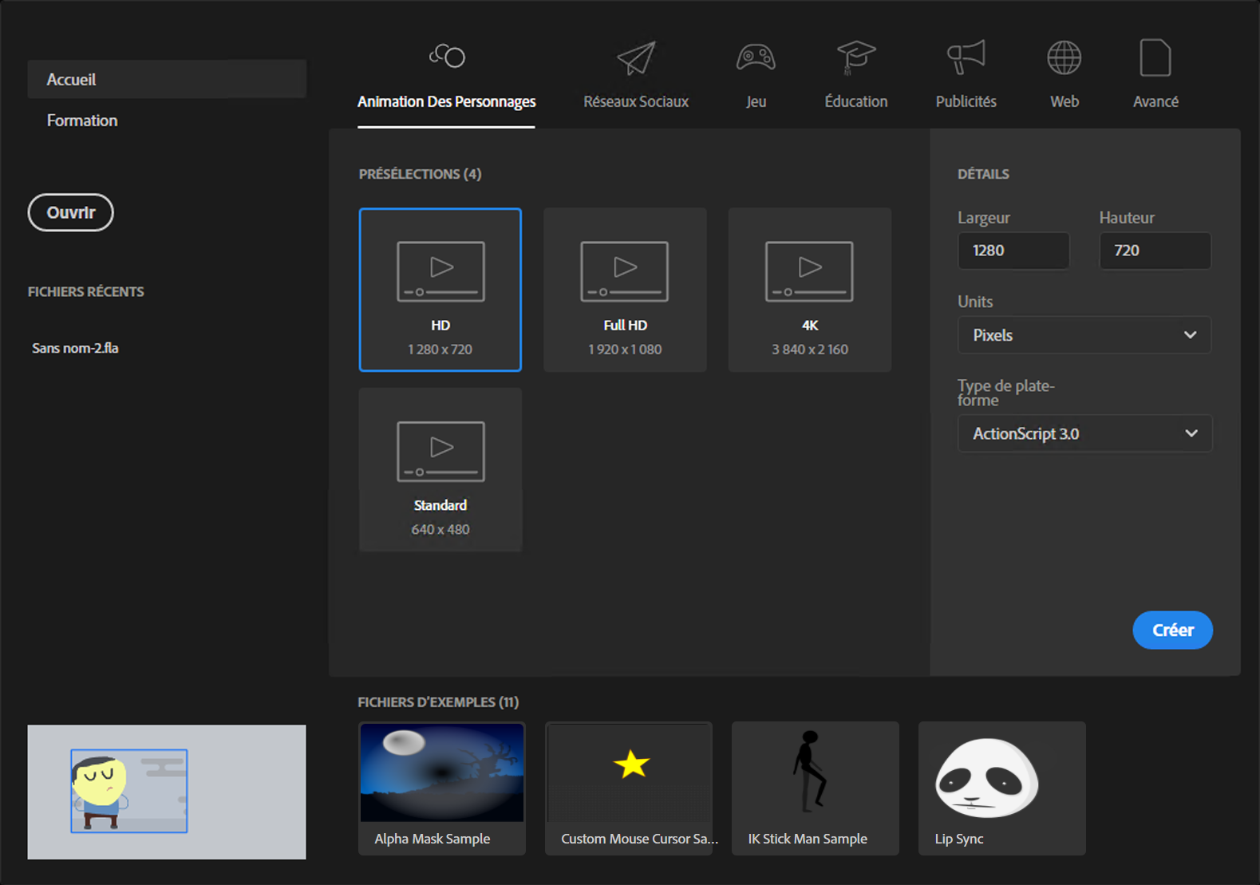The width and height of the screenshot is (1260, 885).
Task: Click the Full HD preset video icon
Action: tap(625, 271)
